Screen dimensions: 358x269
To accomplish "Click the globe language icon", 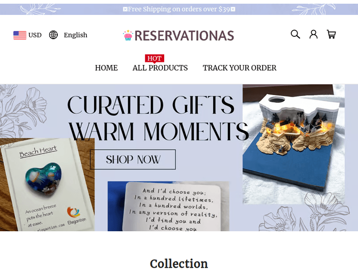I will [x=53, y=35].
